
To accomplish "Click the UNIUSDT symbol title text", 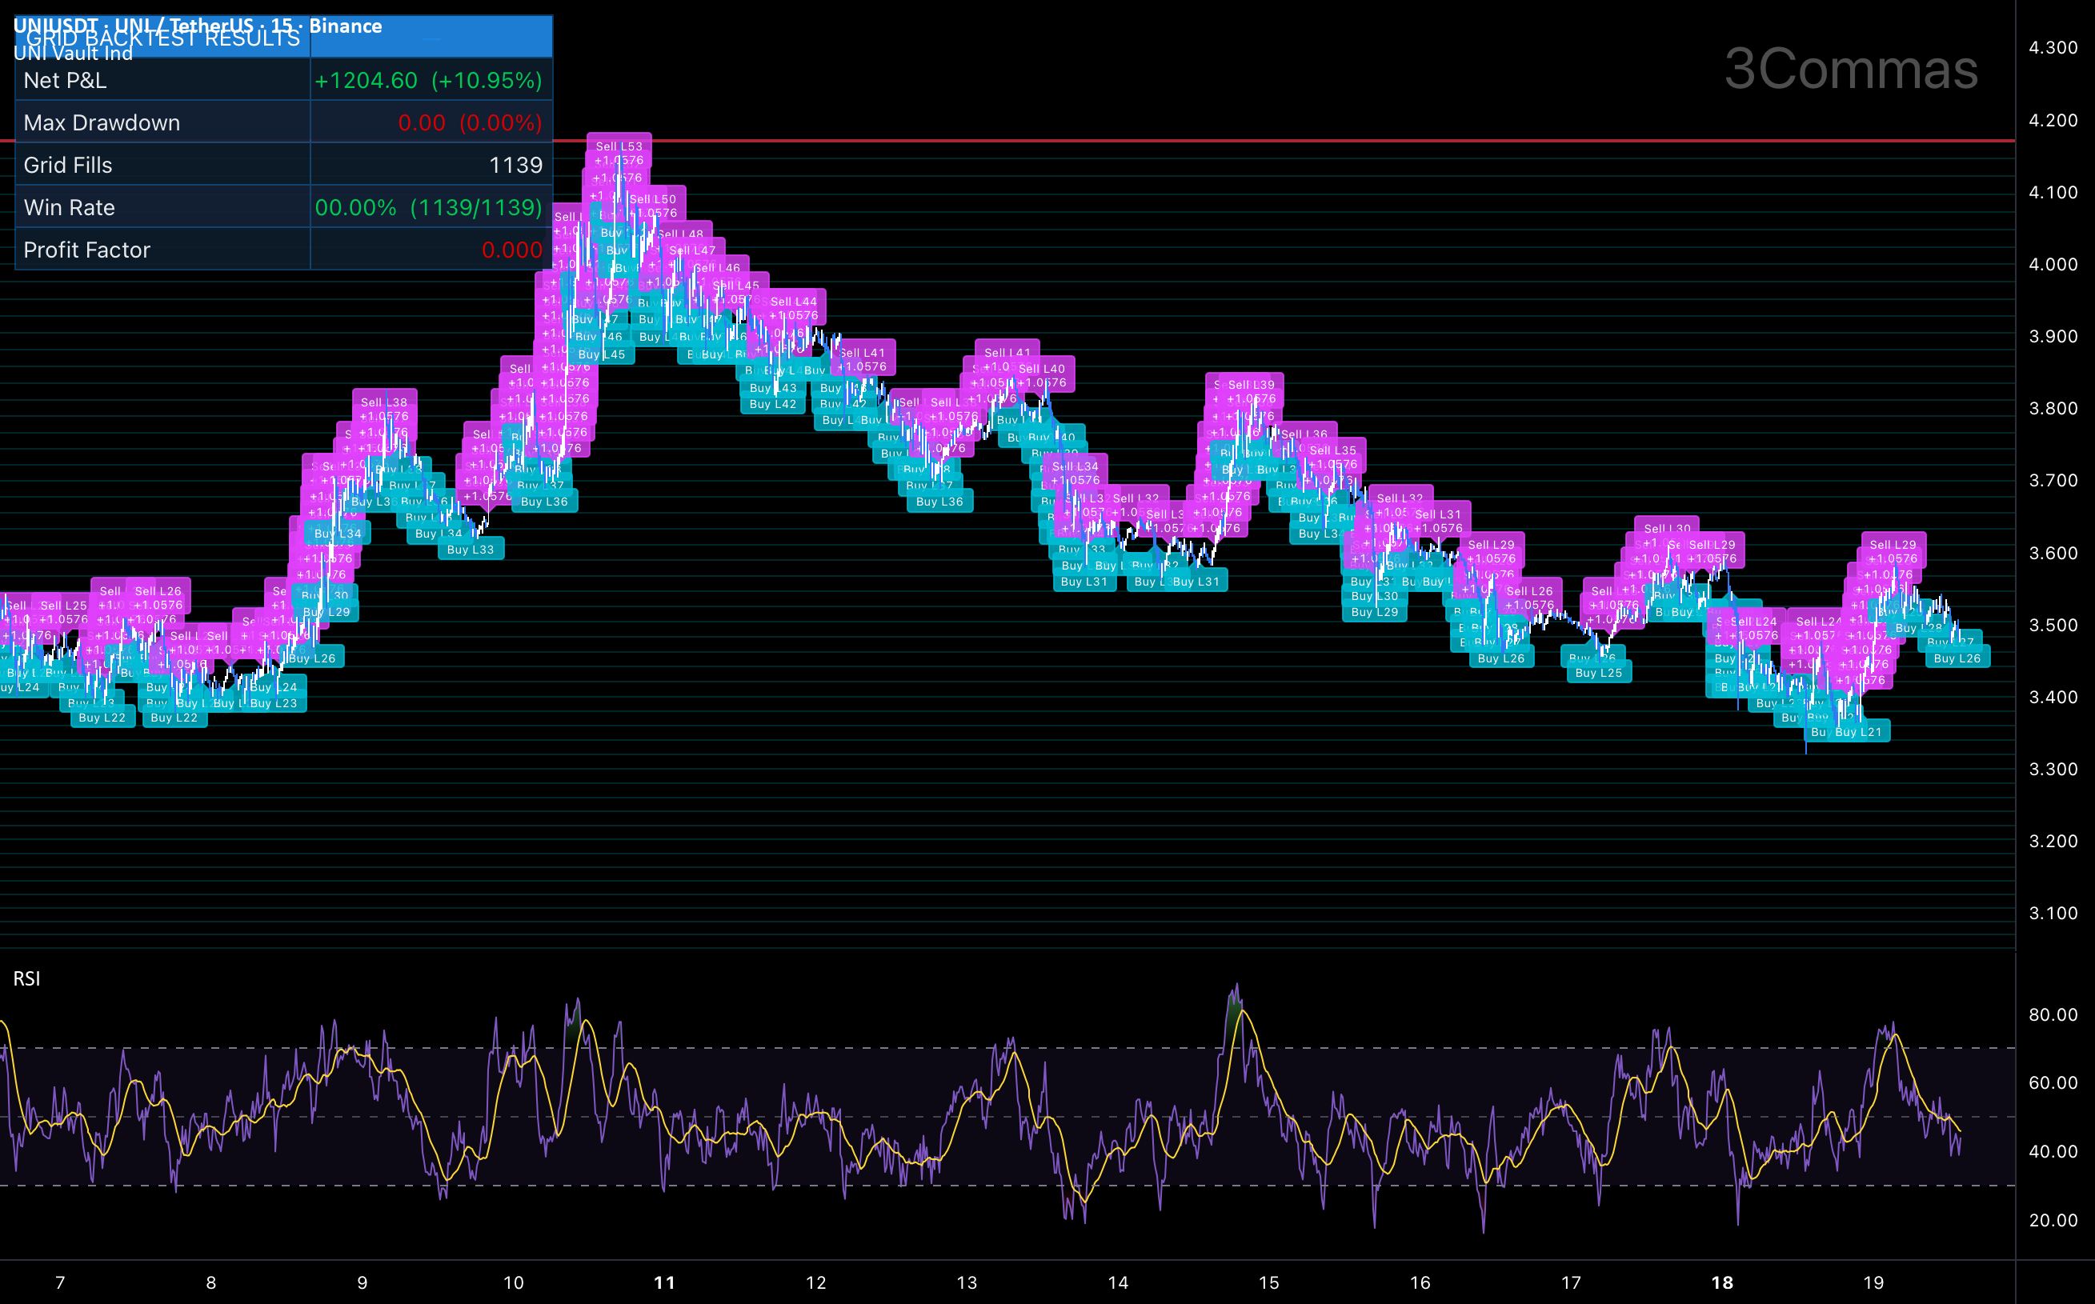I will coord(198,25).
